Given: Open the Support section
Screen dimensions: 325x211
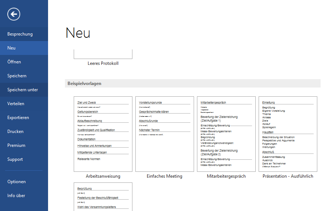Looking at the screenshot, I should pos(15,159).
